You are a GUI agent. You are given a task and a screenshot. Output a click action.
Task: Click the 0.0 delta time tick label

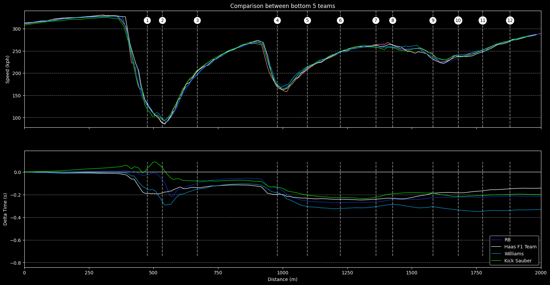[17, 172]
